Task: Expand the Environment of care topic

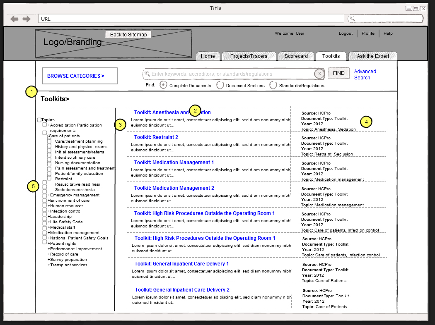Action: [x=49, y=201]
